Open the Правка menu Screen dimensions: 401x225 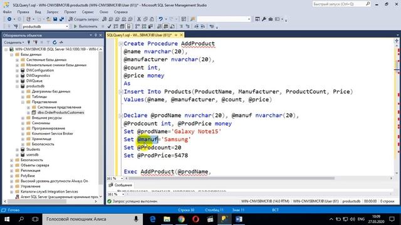23,12
